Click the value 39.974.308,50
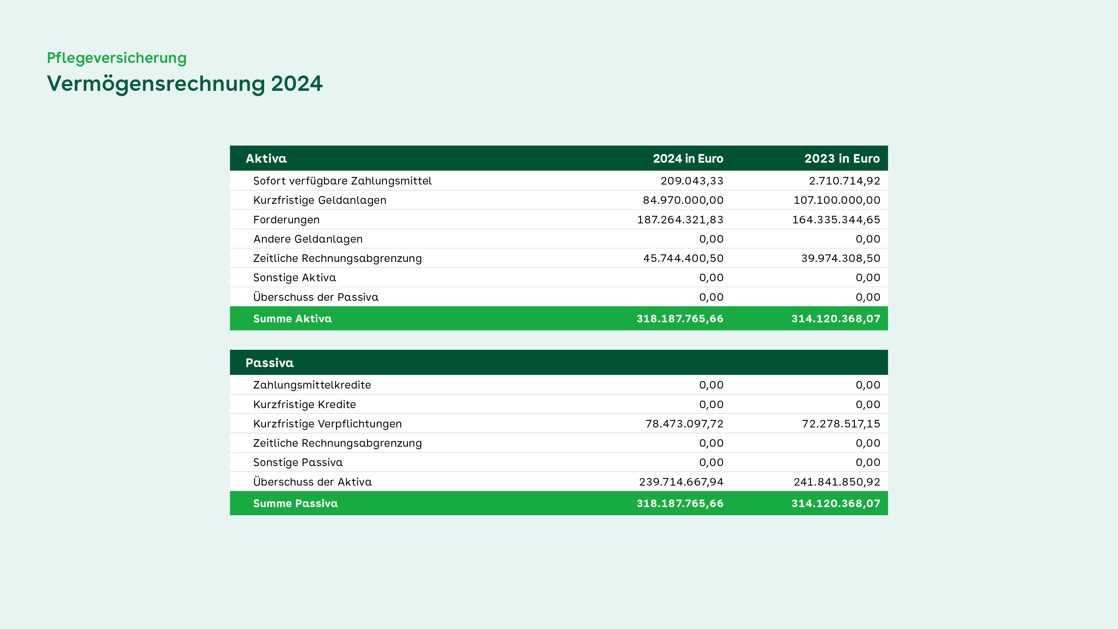The image size is (1118, 629). [x=841, y=258]
